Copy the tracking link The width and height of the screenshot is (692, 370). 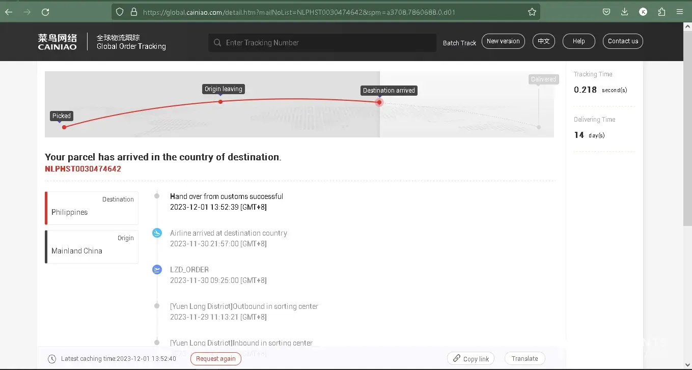472,359
